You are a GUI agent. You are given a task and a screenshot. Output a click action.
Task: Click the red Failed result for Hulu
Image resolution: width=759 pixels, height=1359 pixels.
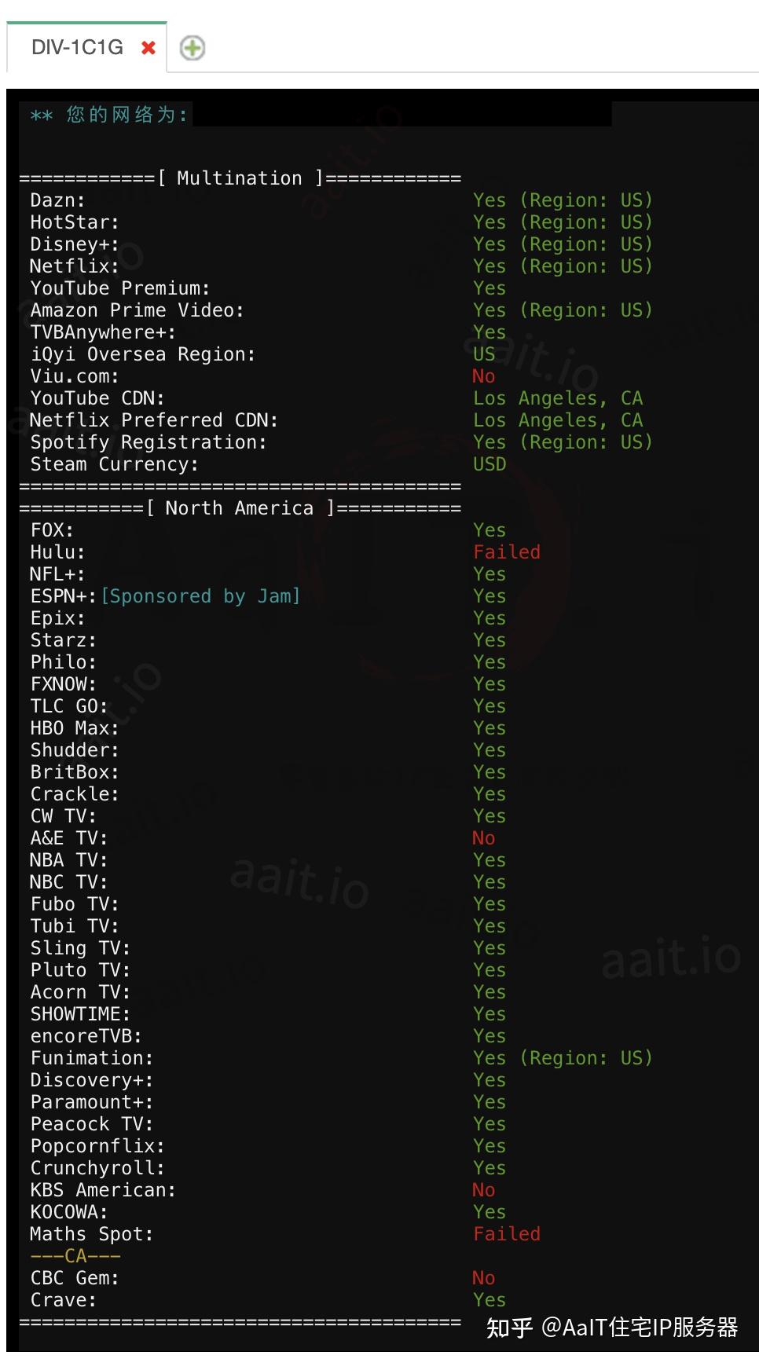[506, 552]
